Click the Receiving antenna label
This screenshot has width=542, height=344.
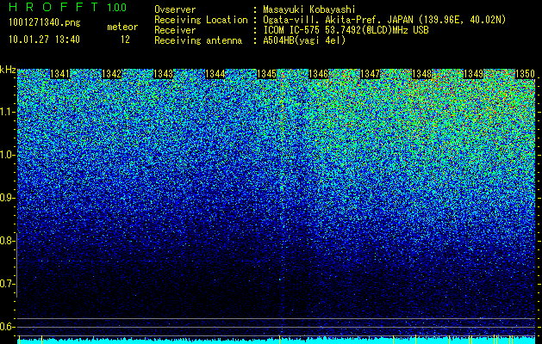tap(198, 40)
